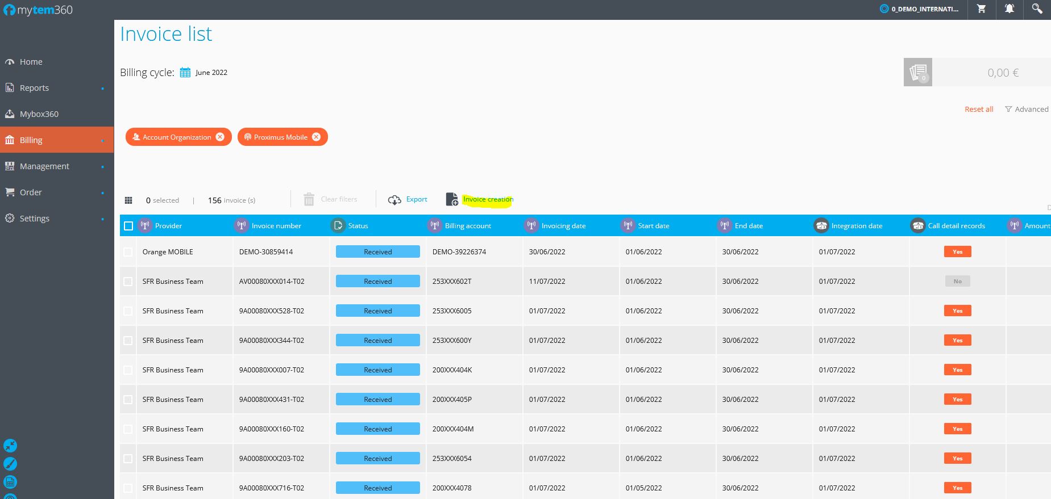Open Advanced filters
This screenshot has width=1051, height=499.
pos(1027,109)
